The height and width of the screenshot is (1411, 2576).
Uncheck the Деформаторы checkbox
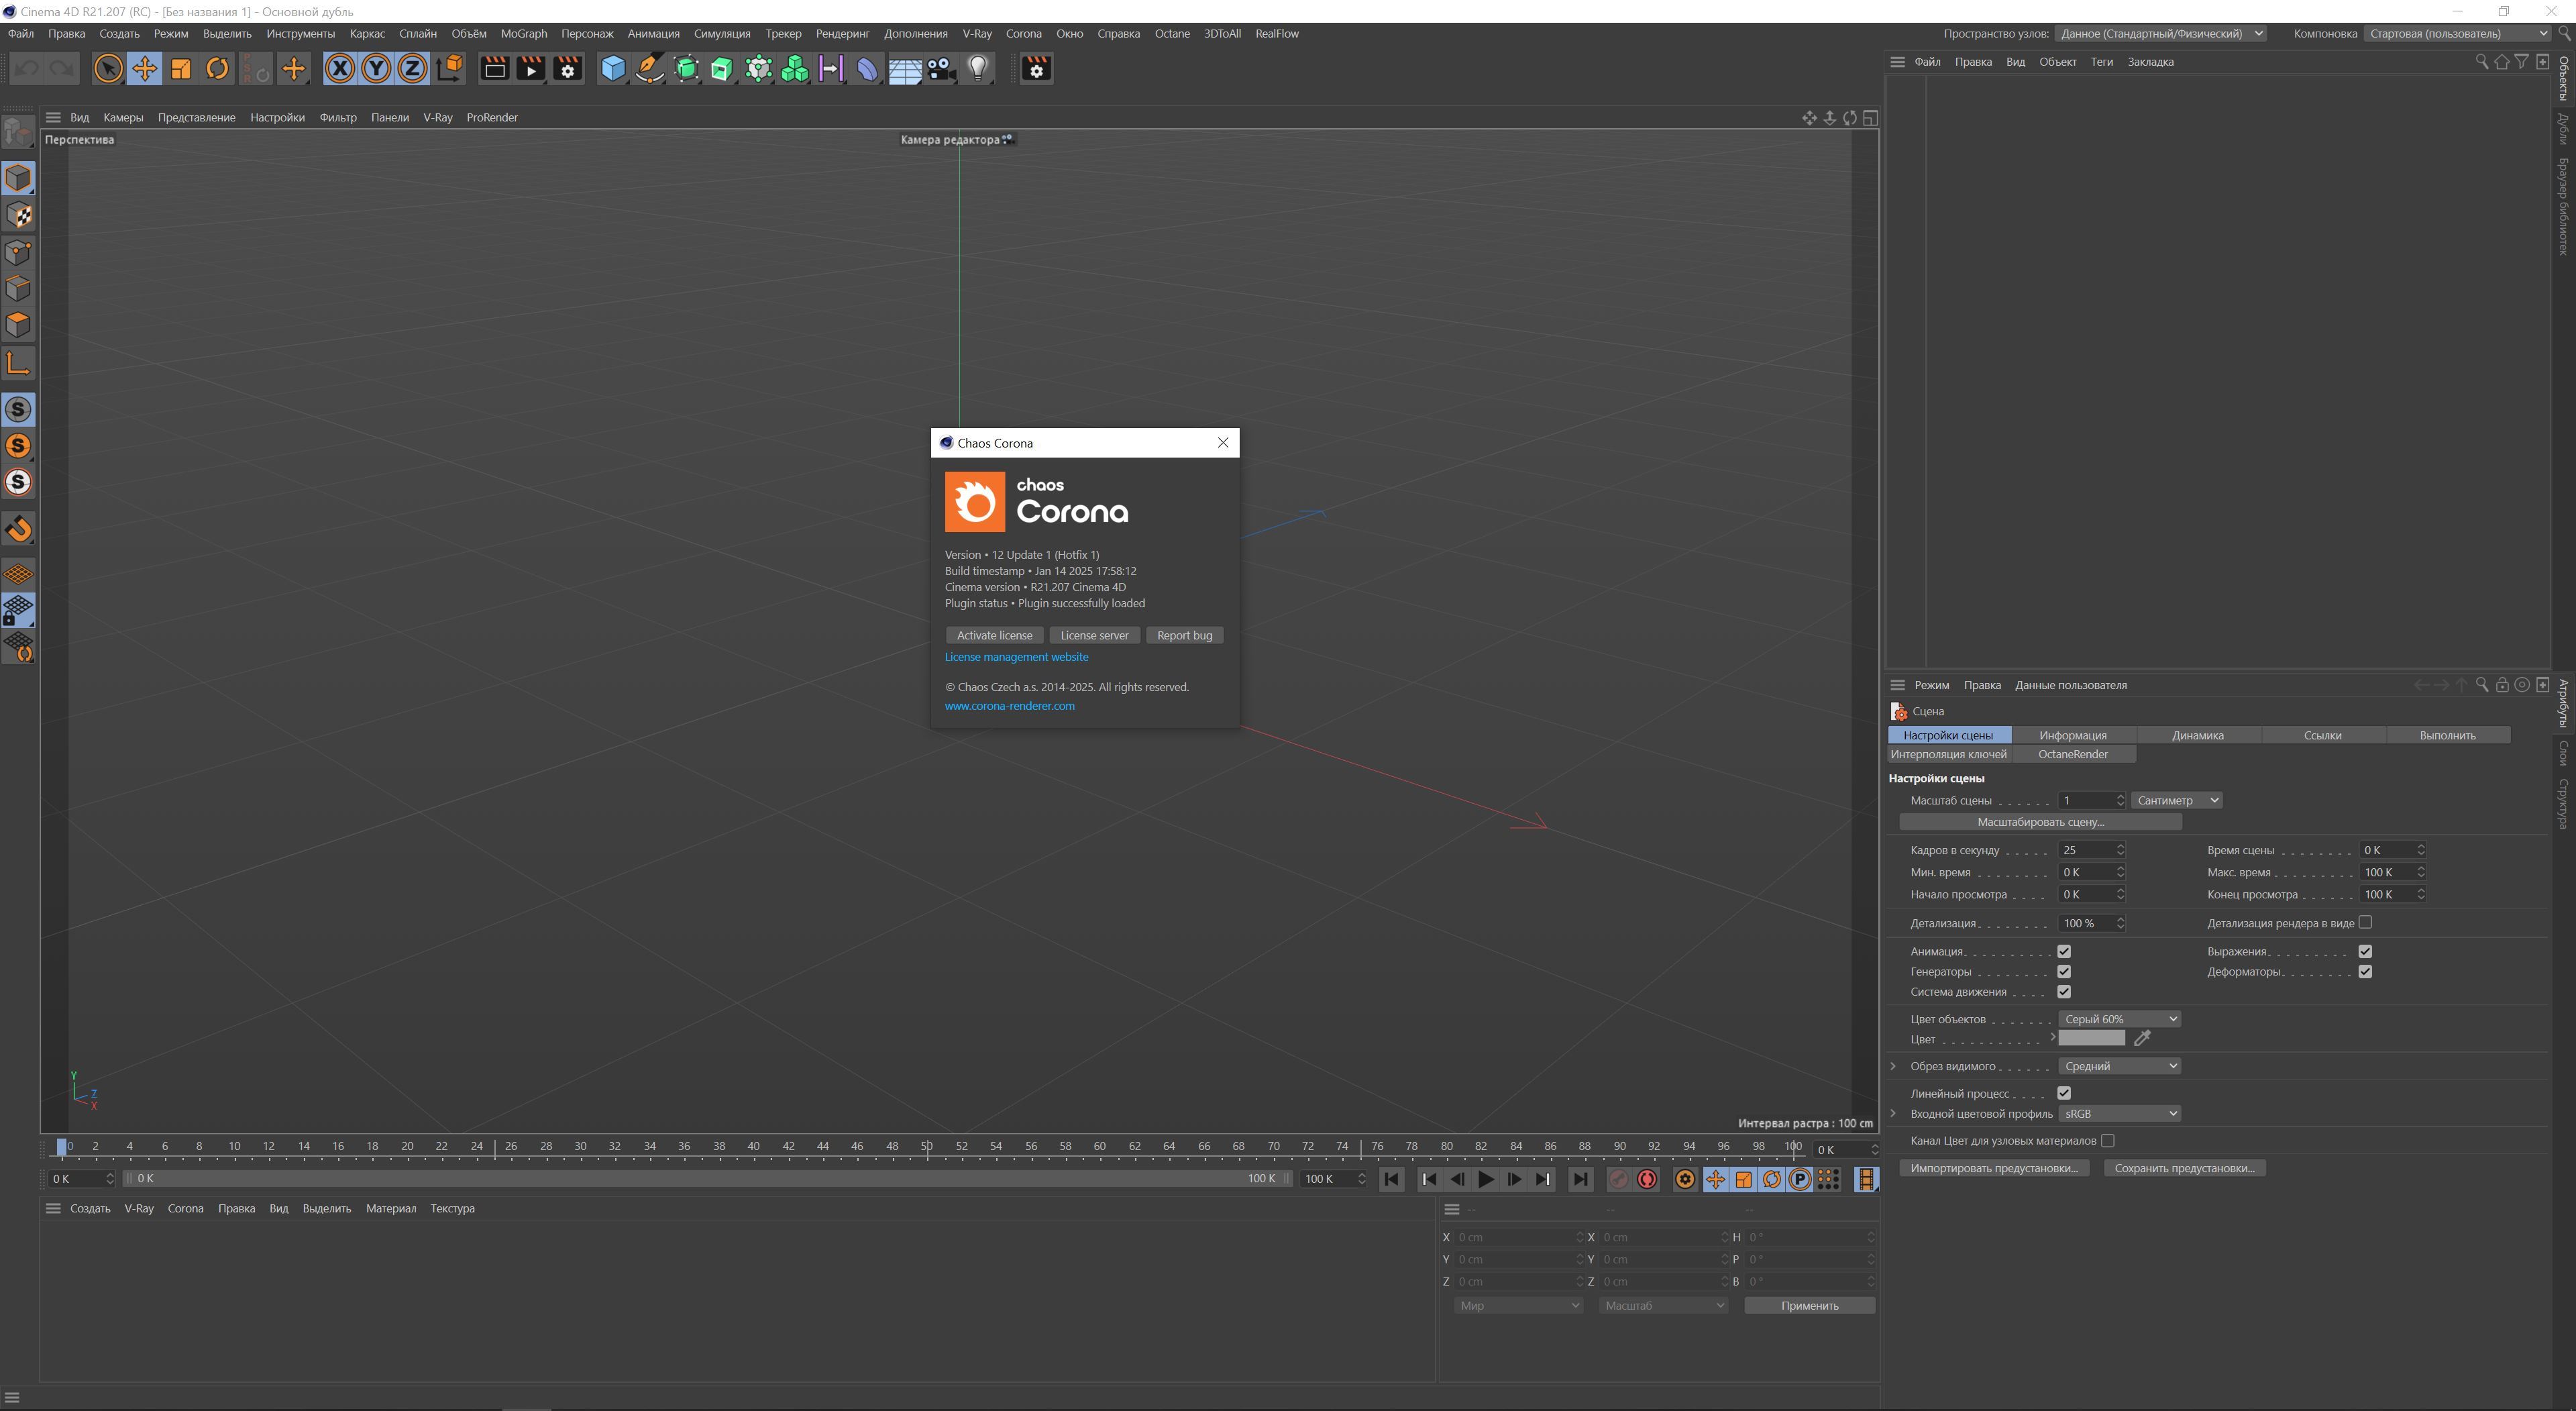(x=2365, y=972)
